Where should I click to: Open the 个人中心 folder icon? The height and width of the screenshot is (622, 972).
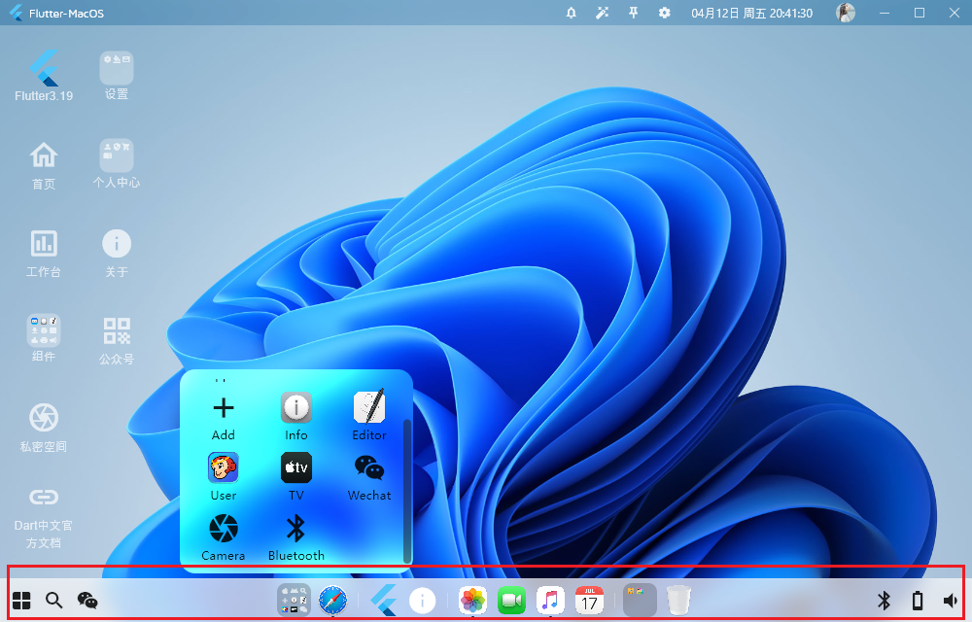click(117, 164)
